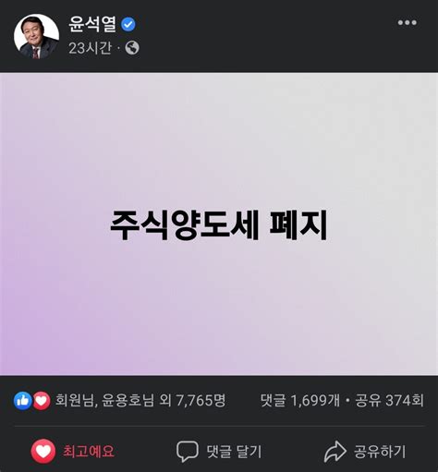
Task: Open the 윤석열 profile name link
Action: (x=92, y=24)
